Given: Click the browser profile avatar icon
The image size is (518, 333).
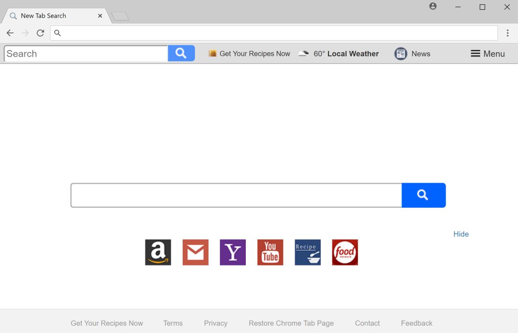Looking at the screenshot, I should [x=433, y=6].
